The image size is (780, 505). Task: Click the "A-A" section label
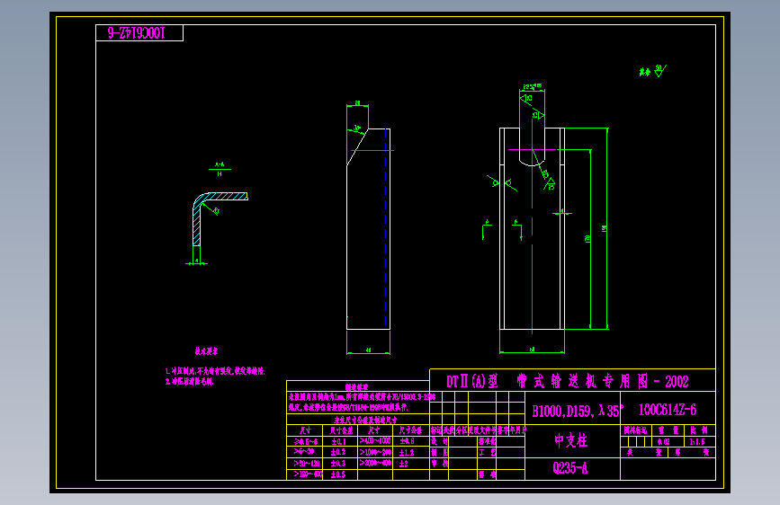(x=220, y=164)
